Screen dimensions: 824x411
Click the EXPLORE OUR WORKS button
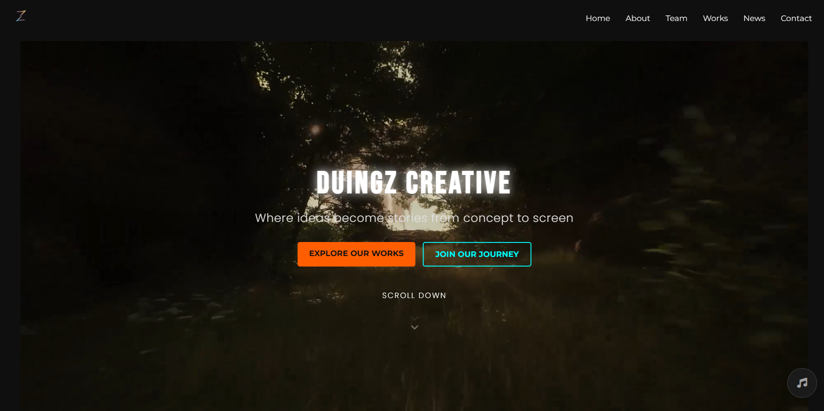click(x=356, y=254)
